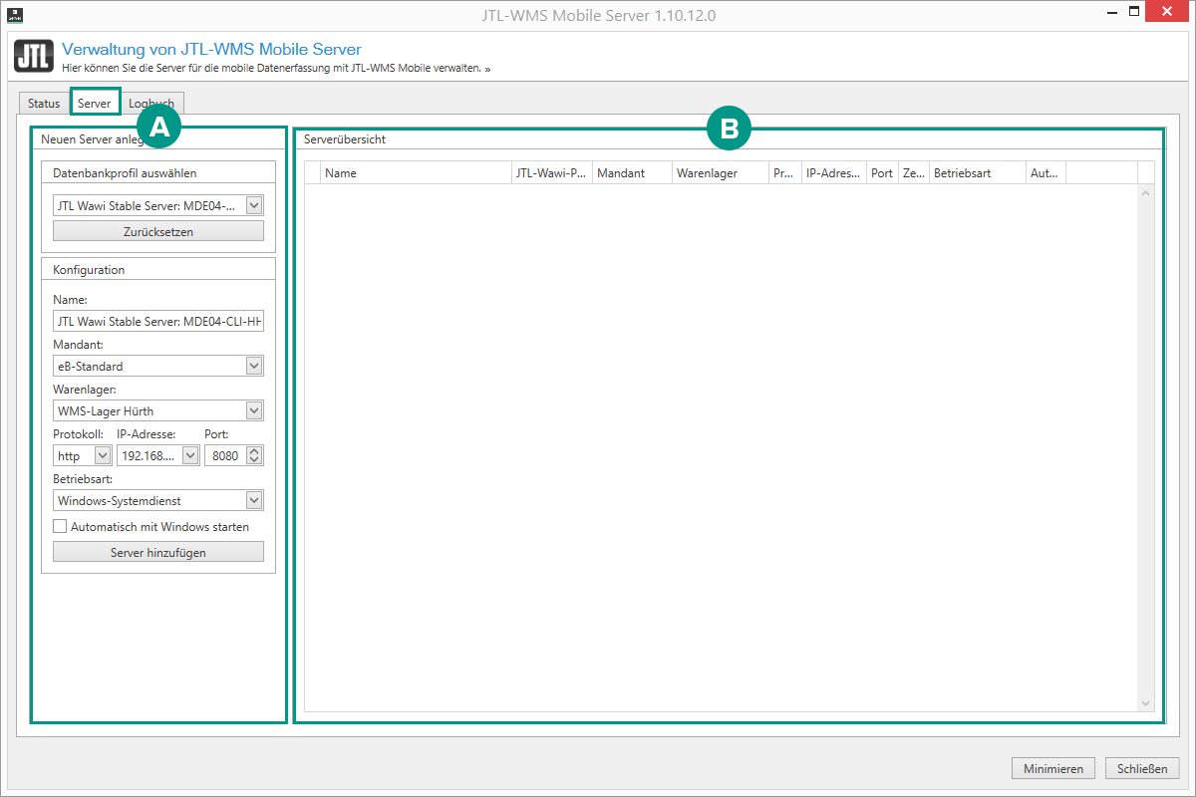The height and width of the screenshot is (797, 1196).
Task: Choose a protocol from Protokoll dropdown
Action: (x=102, y=455)
